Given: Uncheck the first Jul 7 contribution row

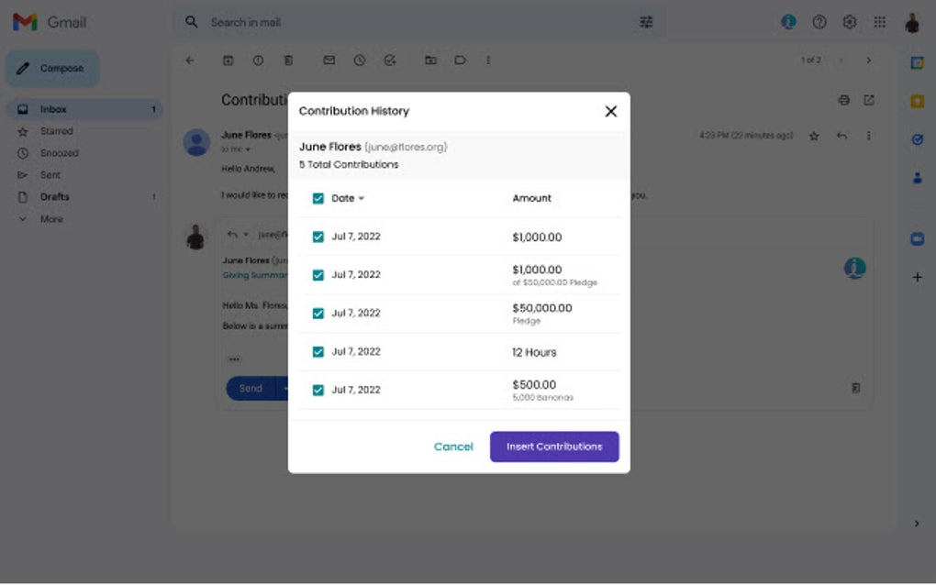Looking at the screenshot, I should click(317, 236).
